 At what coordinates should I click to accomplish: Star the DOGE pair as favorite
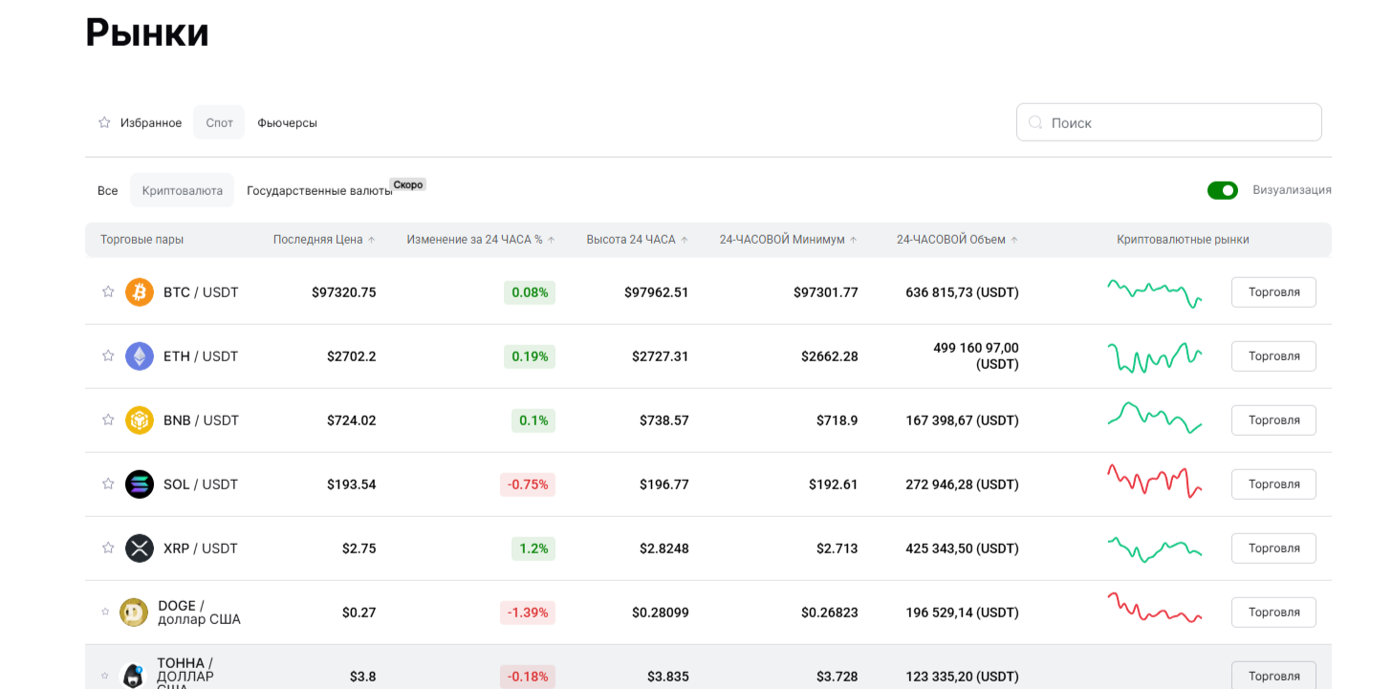click(105, 612)
